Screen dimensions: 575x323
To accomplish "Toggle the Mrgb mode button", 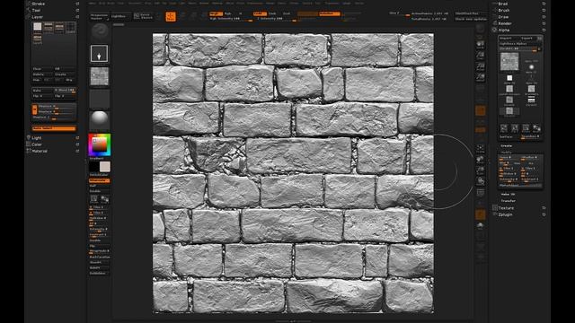I will pyautogui.click(x=216, y=13).
